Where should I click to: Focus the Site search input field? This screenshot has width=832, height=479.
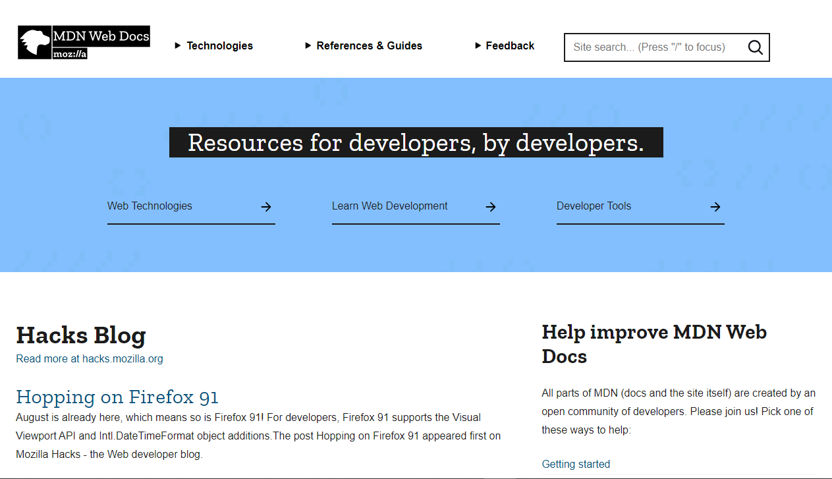649,47
